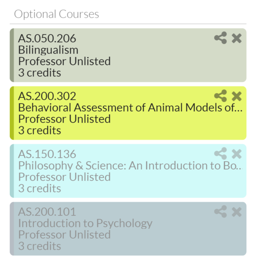Image resolution: width=254 pixels, height=267 pixels.
Task: Remove the AS.200.302 course
Action: [236, 97]
